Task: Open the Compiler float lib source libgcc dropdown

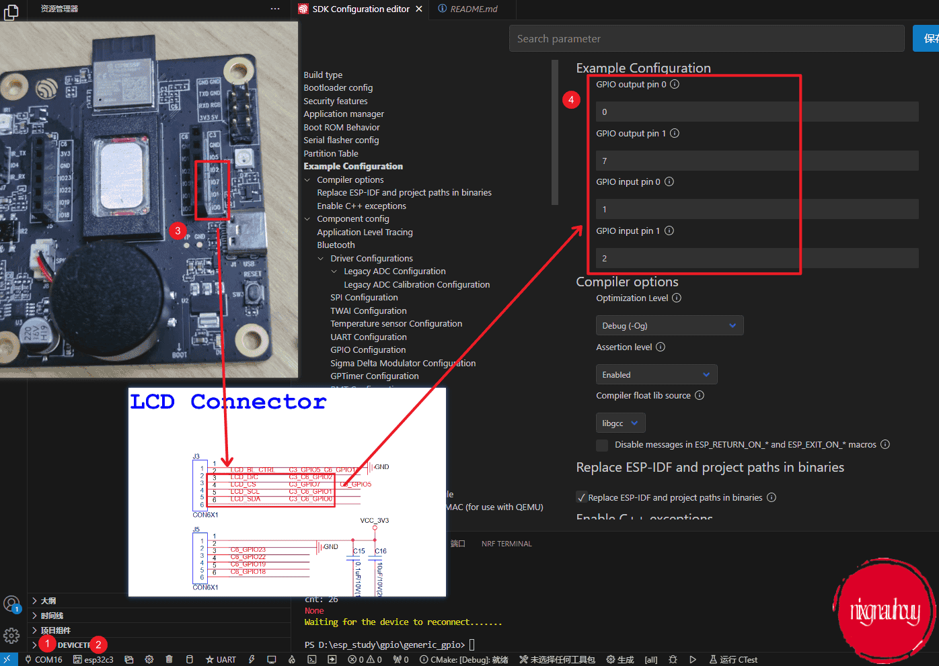Action: coord(620,423)
